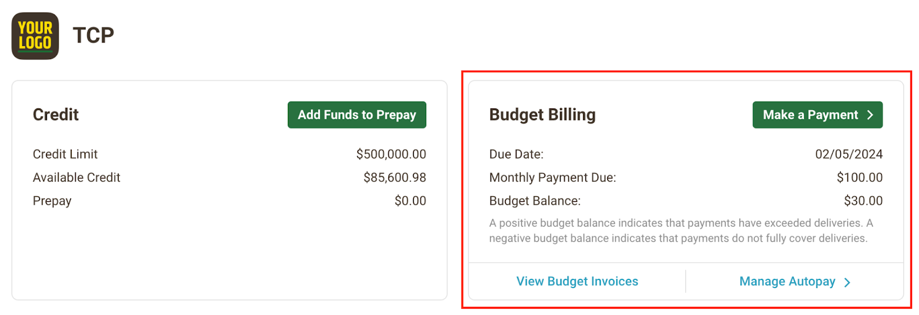This screenshot has width=919, height=315.
Task: Click the Credit card heading
Action: tap(56, 115)
